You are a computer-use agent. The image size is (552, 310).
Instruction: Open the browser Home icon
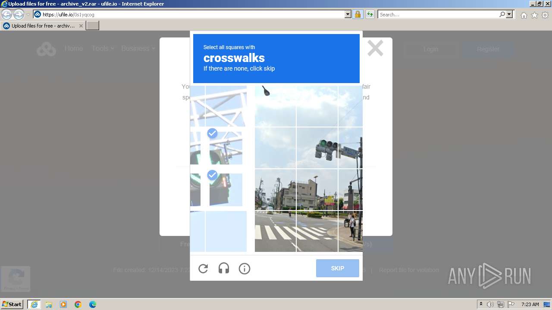(x=524, y=15)
